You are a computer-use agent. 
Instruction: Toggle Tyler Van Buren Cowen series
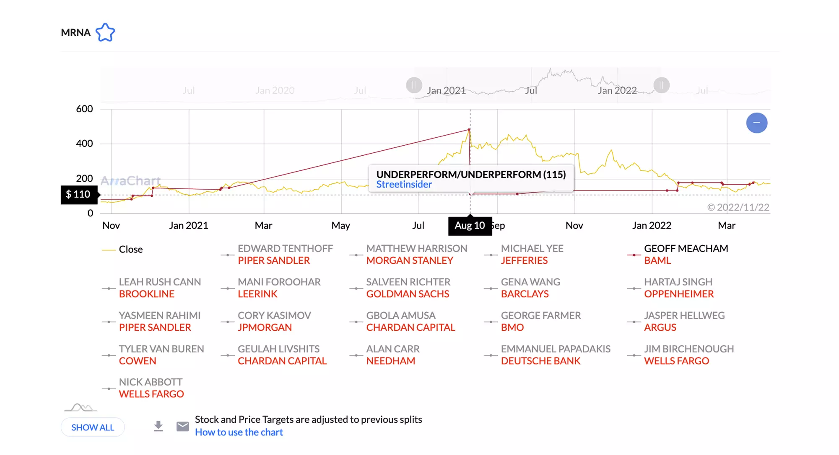(x=153, y=355)
